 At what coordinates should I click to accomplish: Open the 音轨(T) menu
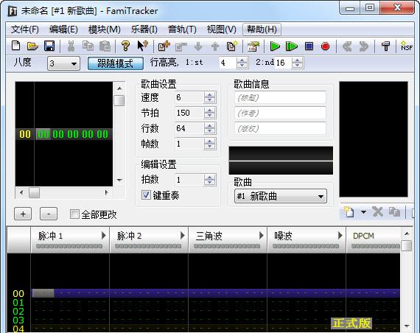(182, 29)
